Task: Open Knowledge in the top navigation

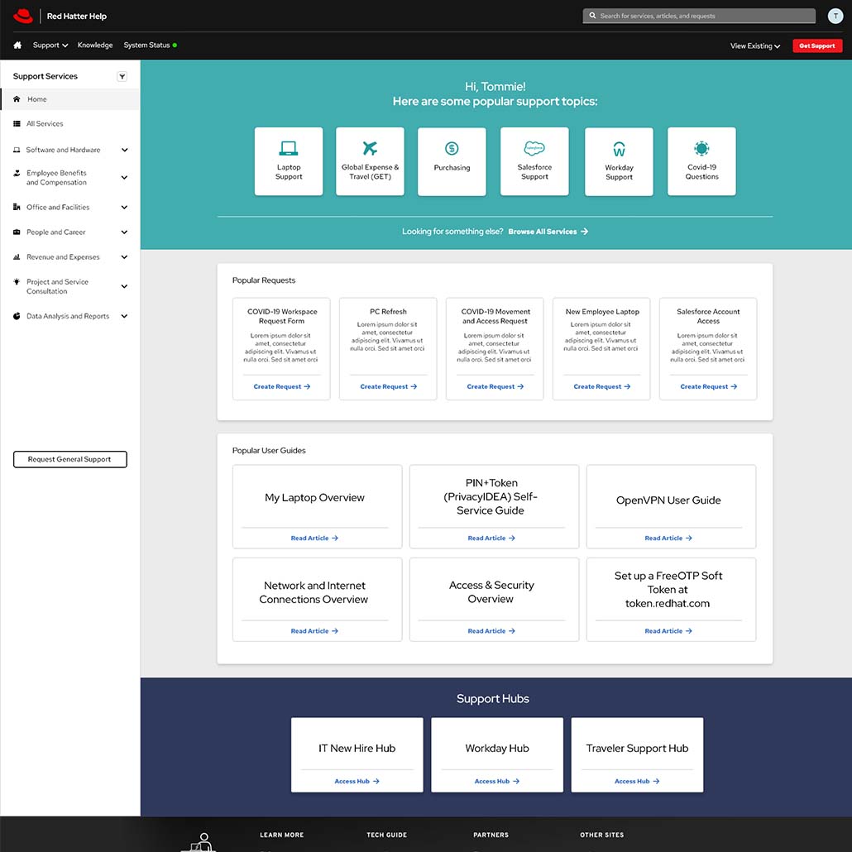Action: [95, 45]
